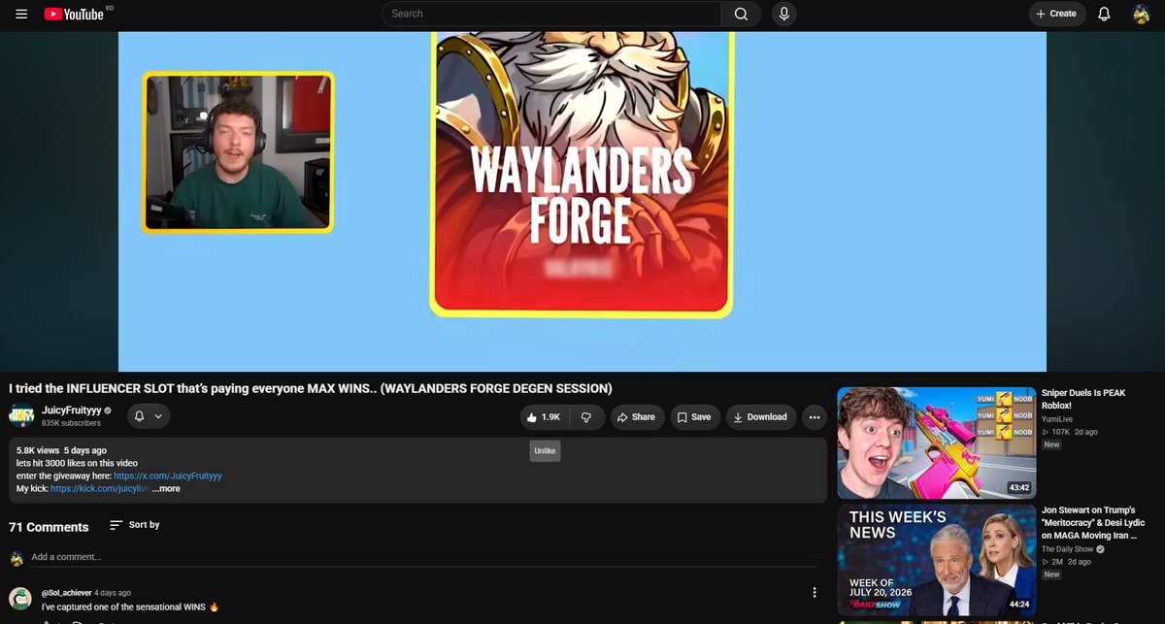Click the comment timestamp 4 days ago
1165x624 pixels.
point(113,592)
